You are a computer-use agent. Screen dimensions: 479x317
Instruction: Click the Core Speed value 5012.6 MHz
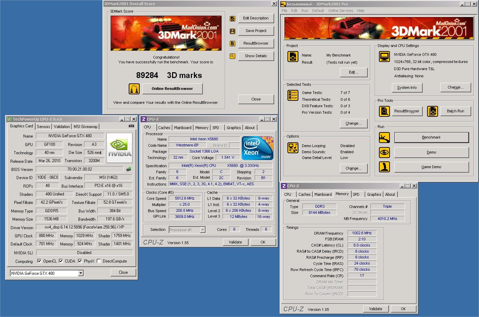[185, 198]
